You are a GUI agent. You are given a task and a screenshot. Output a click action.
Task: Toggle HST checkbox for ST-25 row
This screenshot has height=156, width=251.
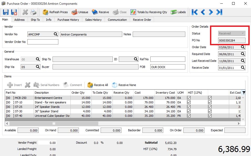coord(189,107)
